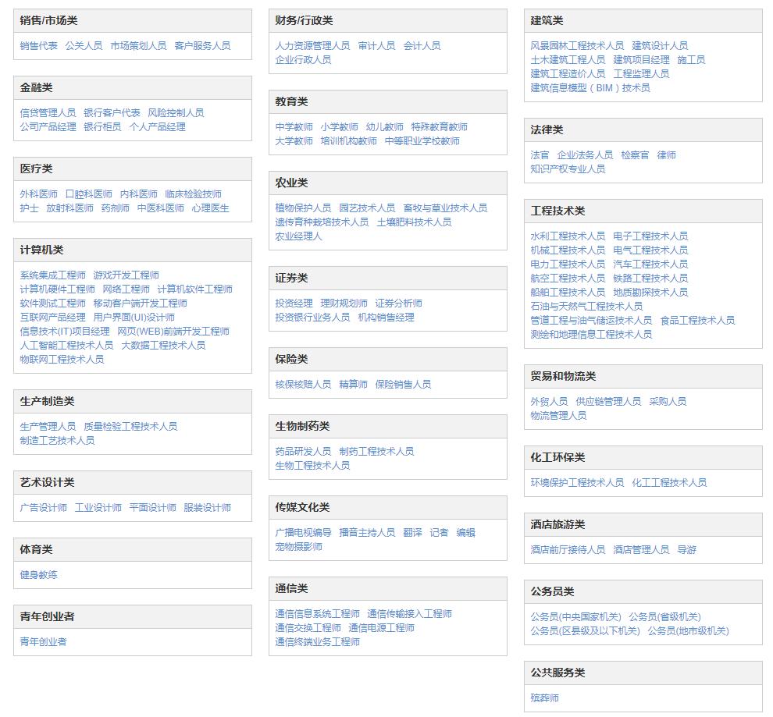This screenshot has height=717, width=773.
Task: Open 宠物摄影师 link
Action: click(x=299, y=547)
